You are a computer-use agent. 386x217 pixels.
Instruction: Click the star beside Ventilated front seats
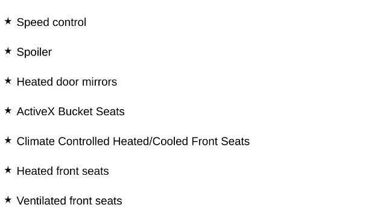8,200
